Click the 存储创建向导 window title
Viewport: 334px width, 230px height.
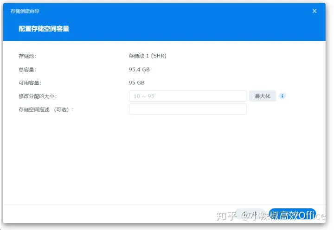(25, 11)
